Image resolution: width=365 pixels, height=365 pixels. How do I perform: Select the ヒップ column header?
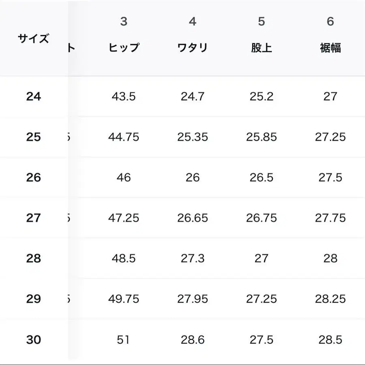pos(124,47)
